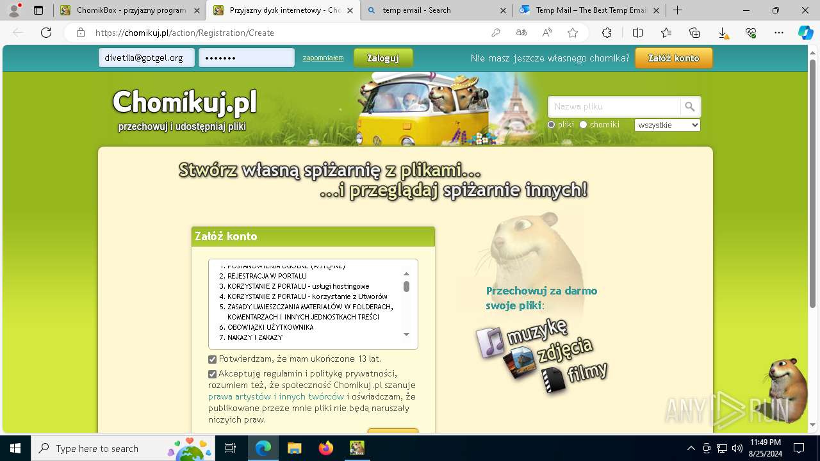Click the 'Nazwa pliku' search field
Viewport: 820px width, 461px height.
pyautogui.click(x=614, y=106)
